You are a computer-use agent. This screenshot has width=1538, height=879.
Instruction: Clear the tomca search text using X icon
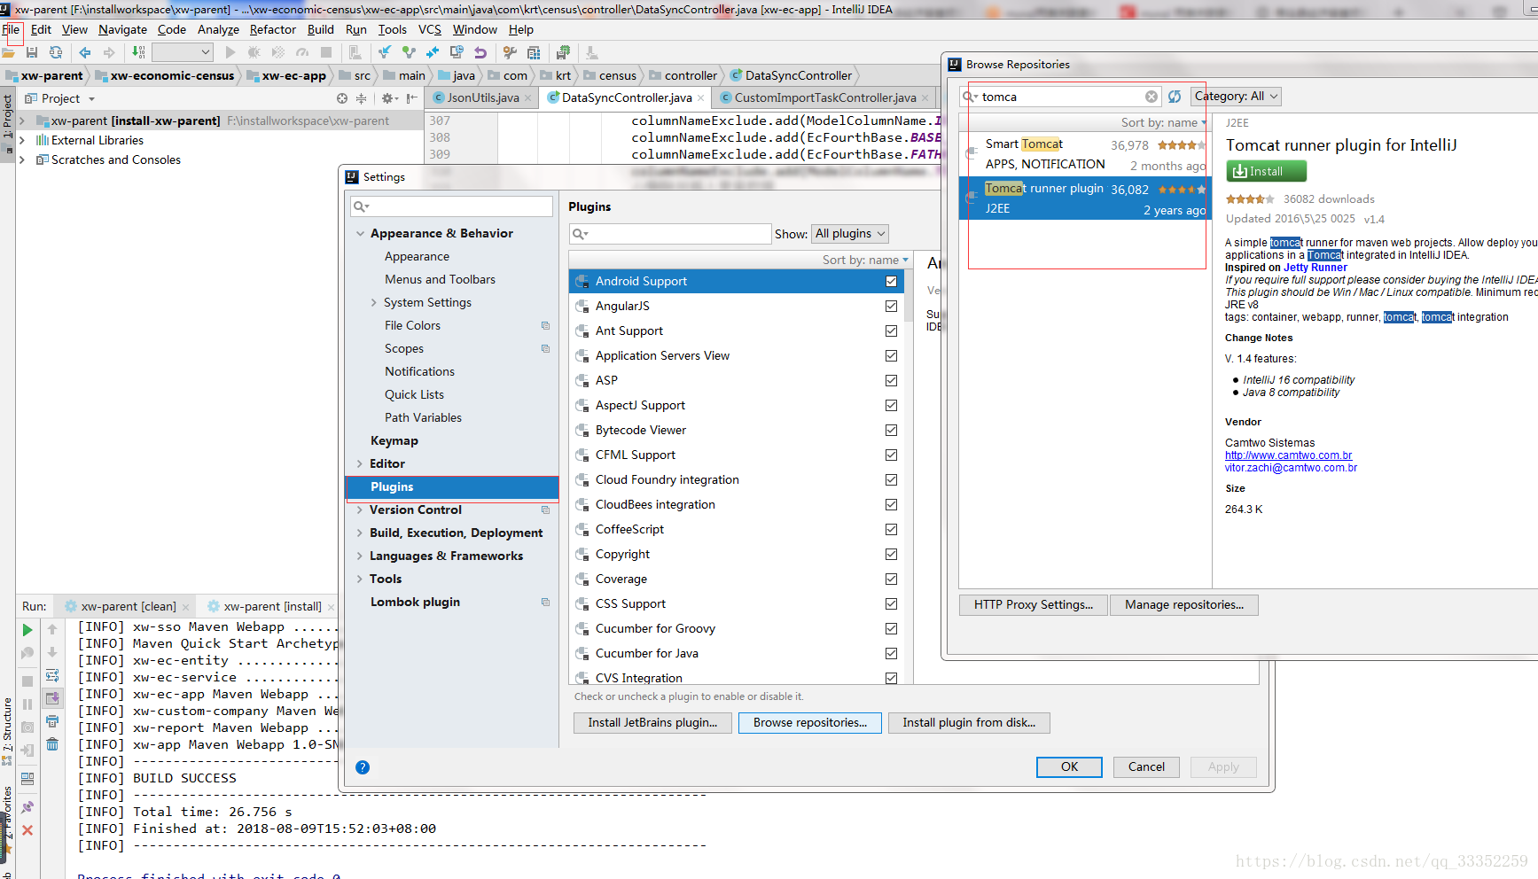pos(1151,97)
